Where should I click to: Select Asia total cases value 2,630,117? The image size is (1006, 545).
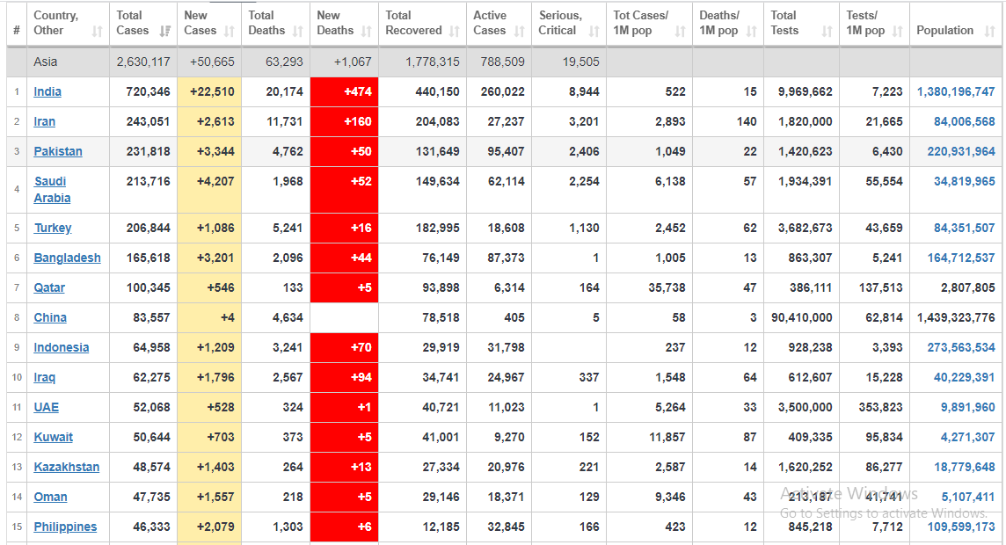(143, 62)
